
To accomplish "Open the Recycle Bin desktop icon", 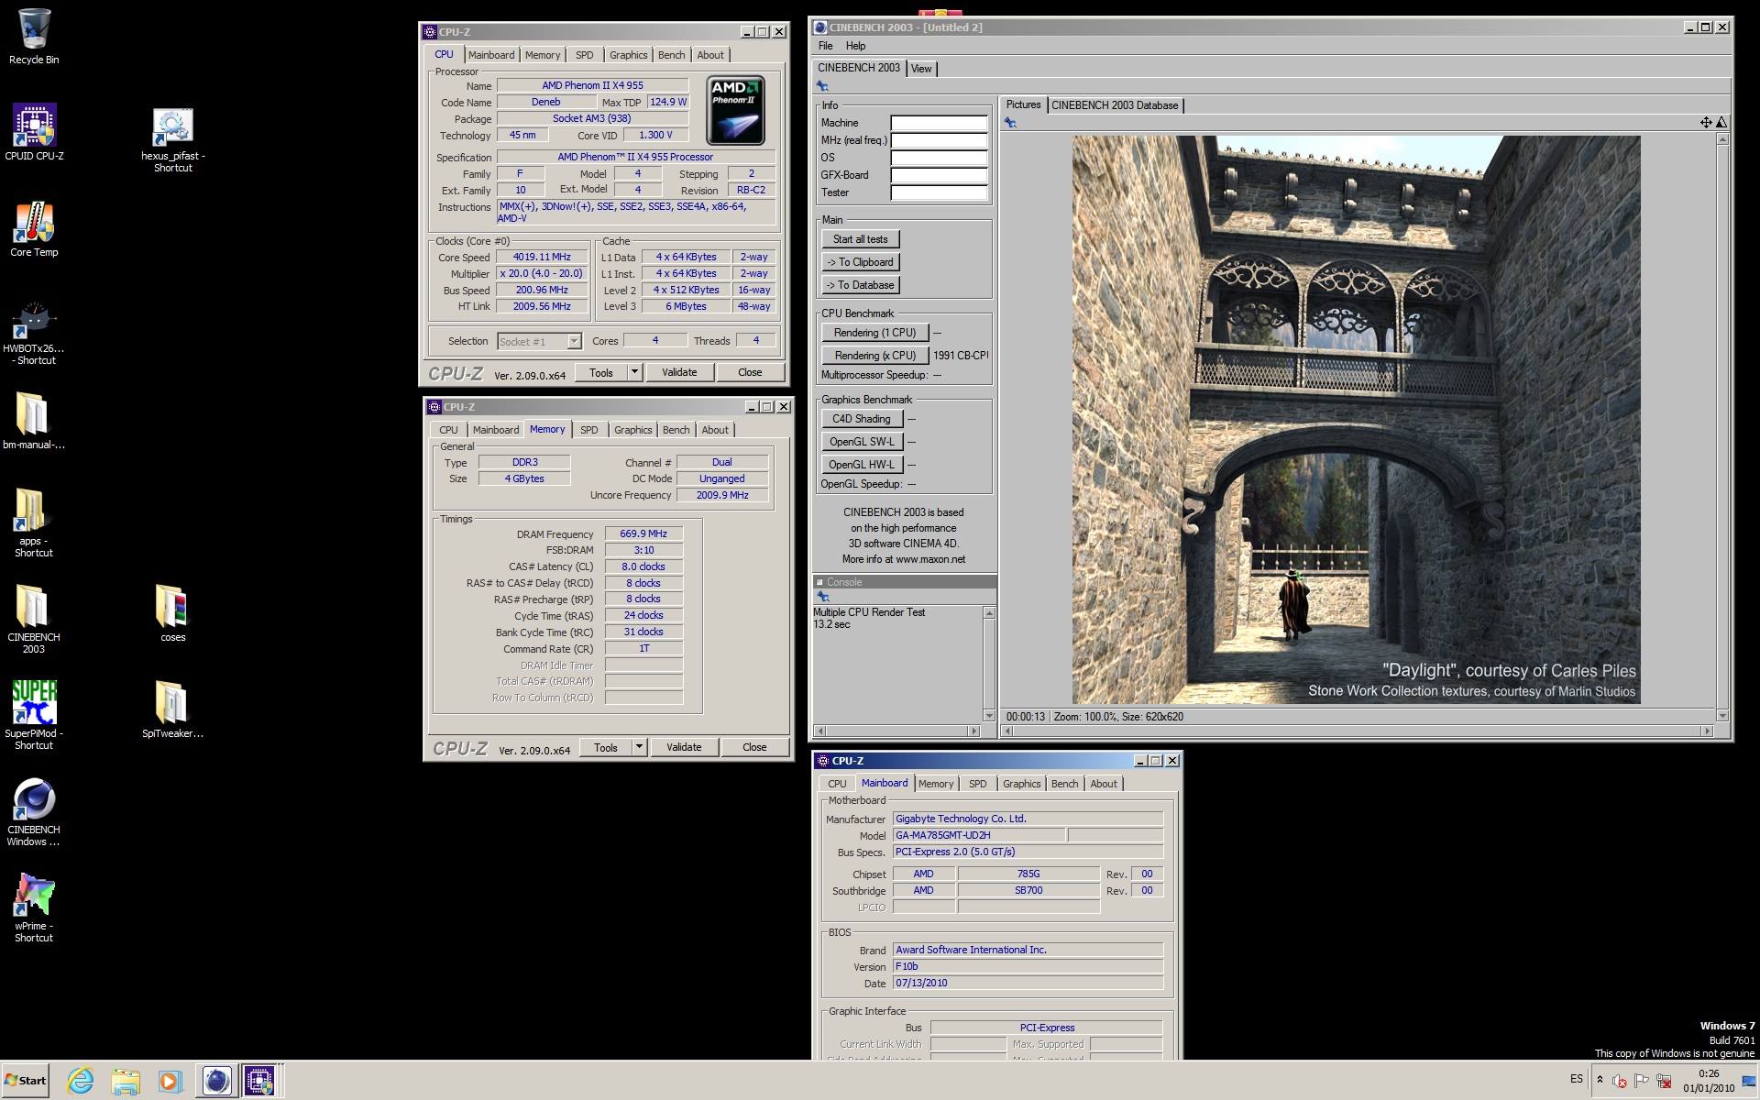I will point(34,37).
